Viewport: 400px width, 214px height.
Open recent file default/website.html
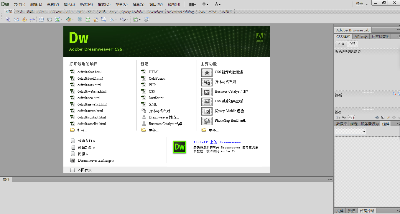pyautogui.click(x=92, y=91)
